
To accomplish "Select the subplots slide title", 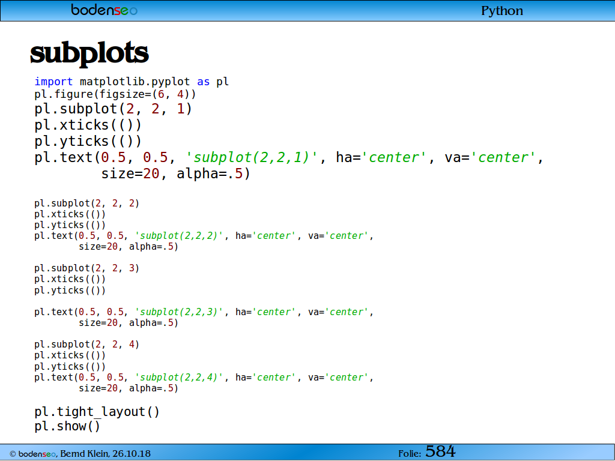I will (89, 53).
